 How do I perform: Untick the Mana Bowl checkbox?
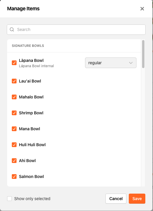pos(14,129)
